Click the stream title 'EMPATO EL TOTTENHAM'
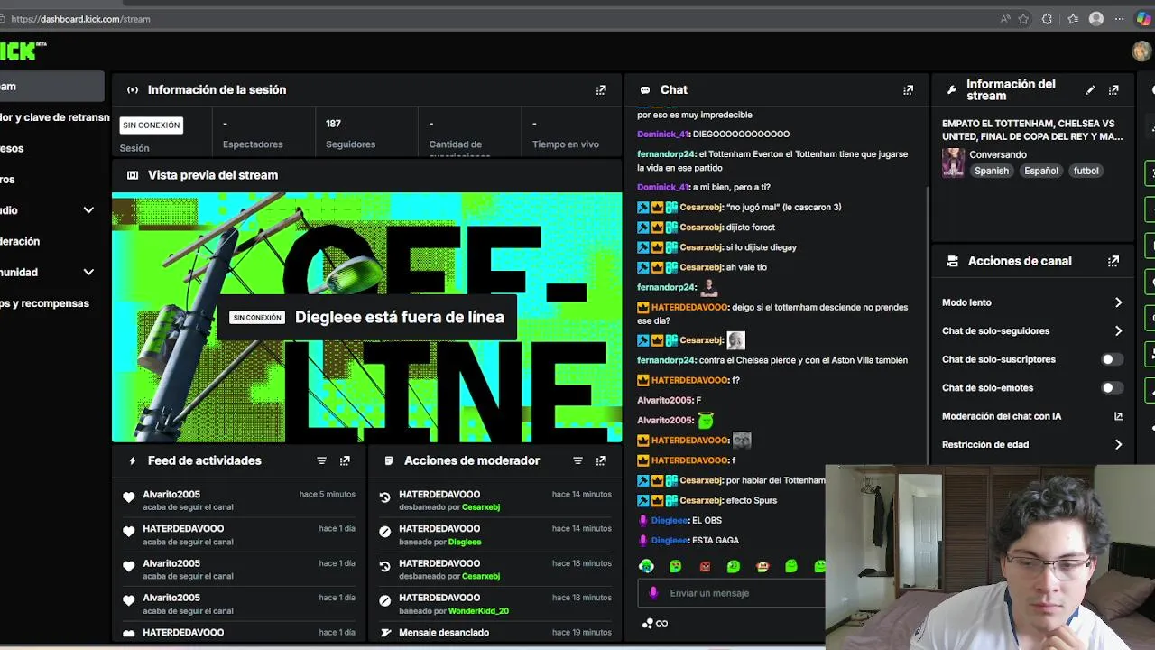1155x650 pixels. [1032, 130]
